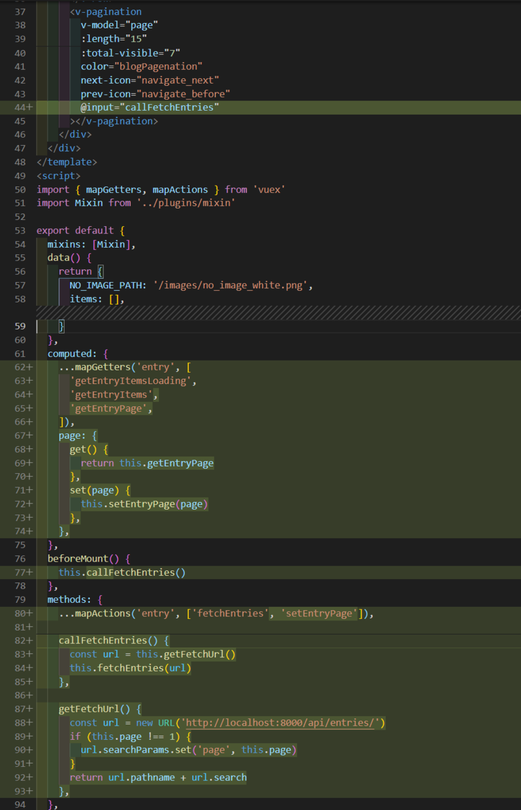Click 'items: [],' on line 58
Viewport: 521px width, 810px height.
(98, 299)
